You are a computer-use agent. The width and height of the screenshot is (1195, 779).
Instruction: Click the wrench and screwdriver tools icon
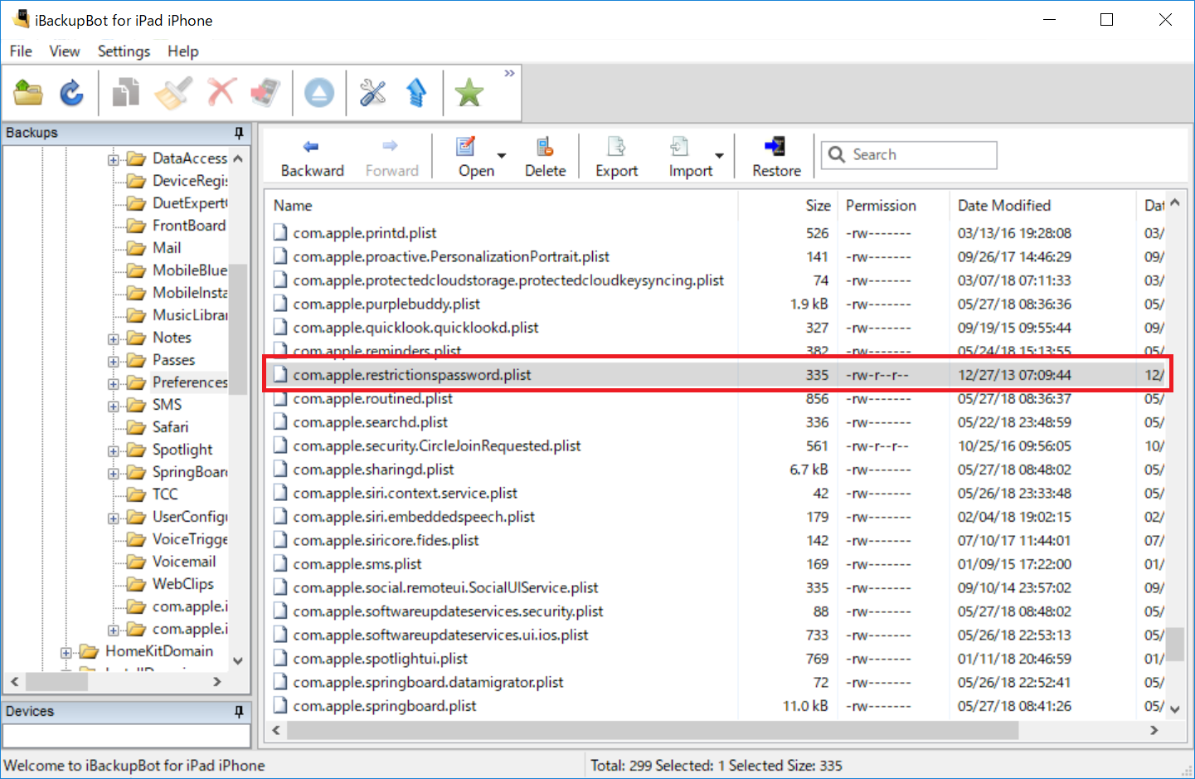pyautogui.click(x=372, y=92)
